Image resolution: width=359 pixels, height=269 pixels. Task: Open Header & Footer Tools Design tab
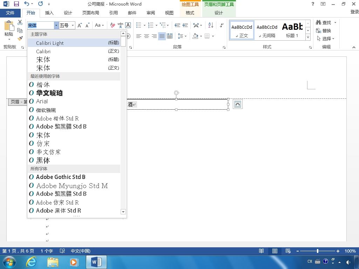[219, 13]
